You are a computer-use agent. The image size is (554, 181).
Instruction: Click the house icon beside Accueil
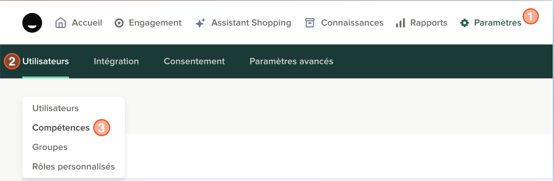(x=61, y=23)
